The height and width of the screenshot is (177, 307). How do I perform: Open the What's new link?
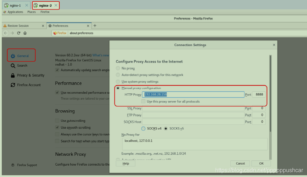tap(101, 55)
